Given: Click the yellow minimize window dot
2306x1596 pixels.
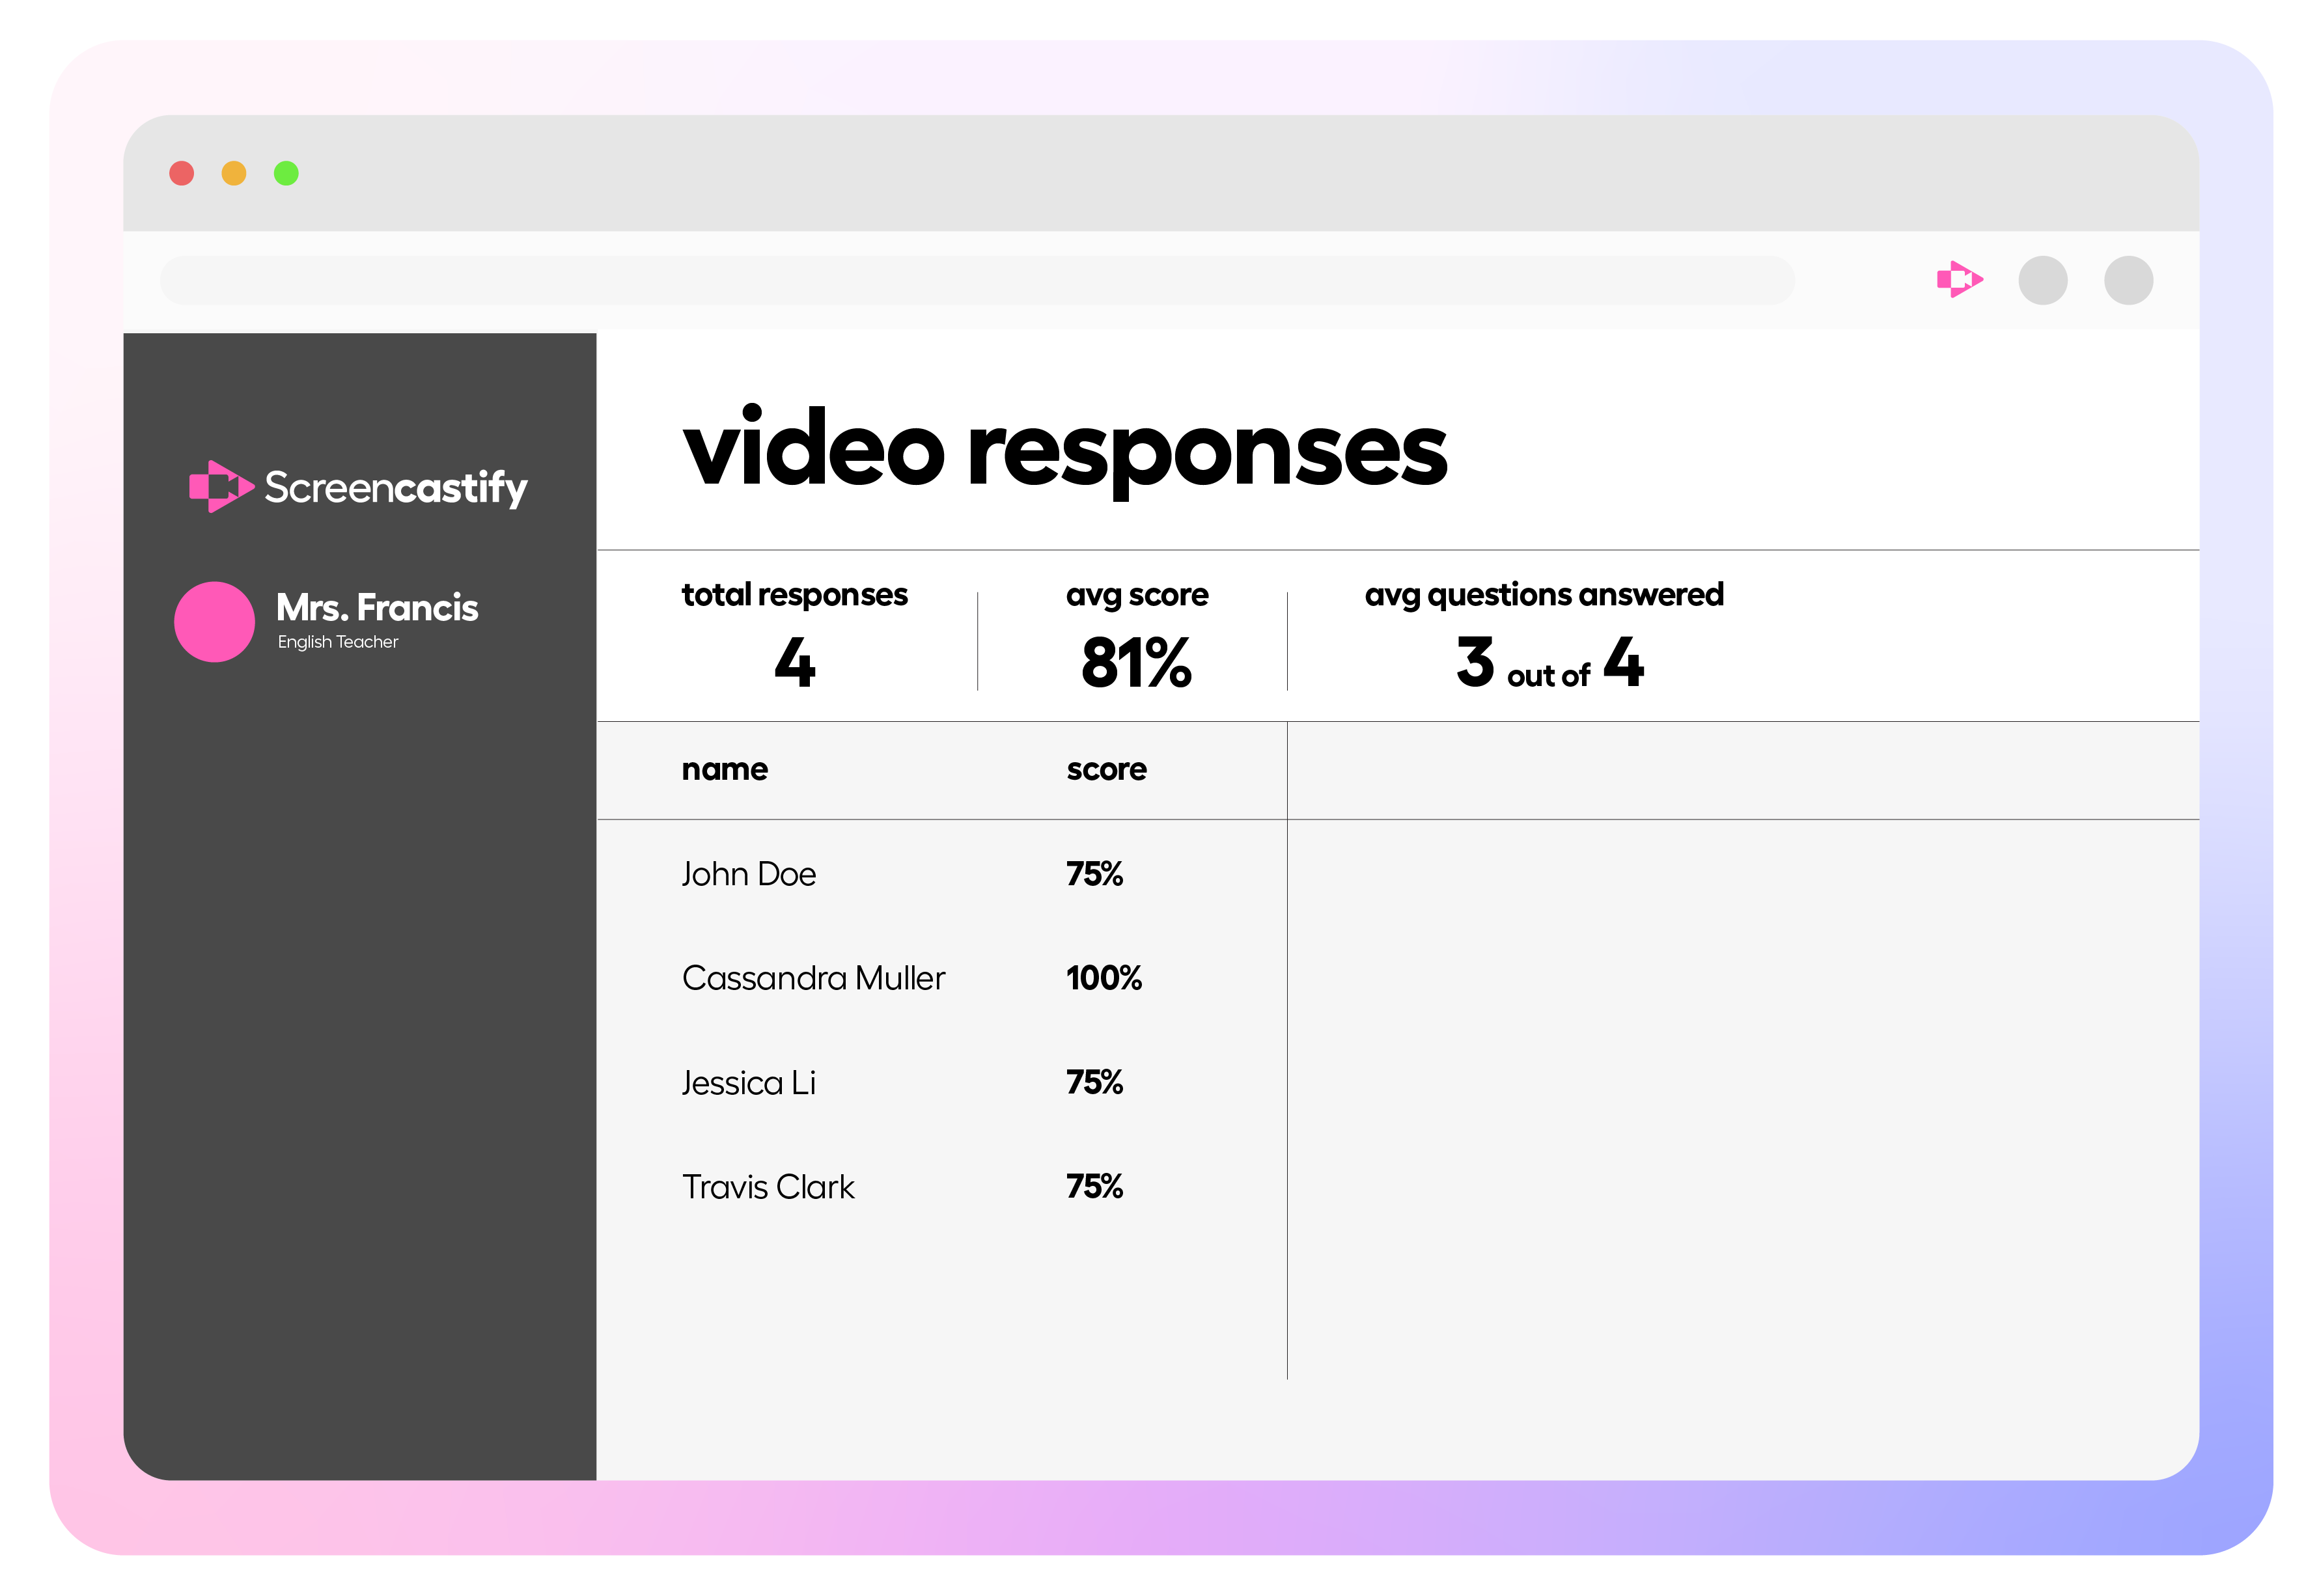Looking at the screenshot, I should pyautogui.click(x=234, y=173).
